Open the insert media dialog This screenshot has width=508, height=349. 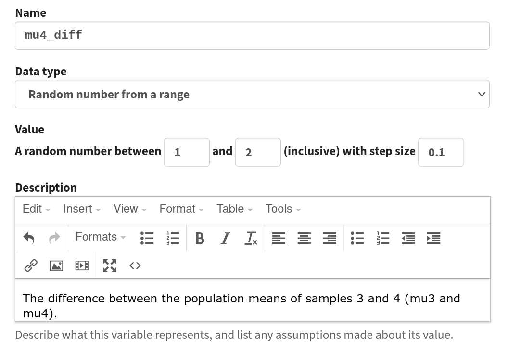(82, 265)
